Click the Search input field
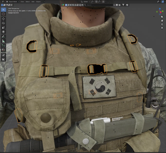 coord(99,5)
